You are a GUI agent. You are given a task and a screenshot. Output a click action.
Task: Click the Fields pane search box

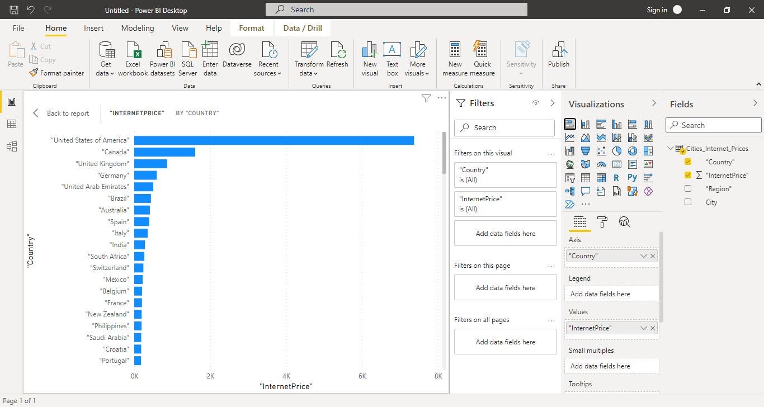[714, 125]
